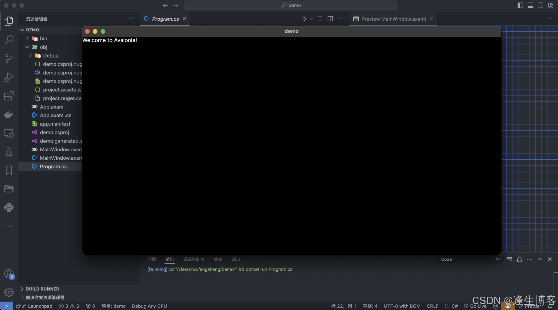The image size is (558, 310).
Task: Open more actions in preview editor group
Action: tap(550, 19)
